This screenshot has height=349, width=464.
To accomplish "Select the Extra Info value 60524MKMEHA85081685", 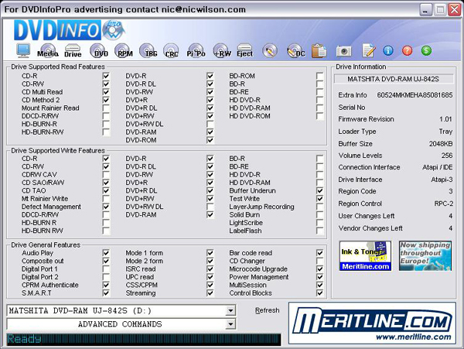I will pos(415,95).
